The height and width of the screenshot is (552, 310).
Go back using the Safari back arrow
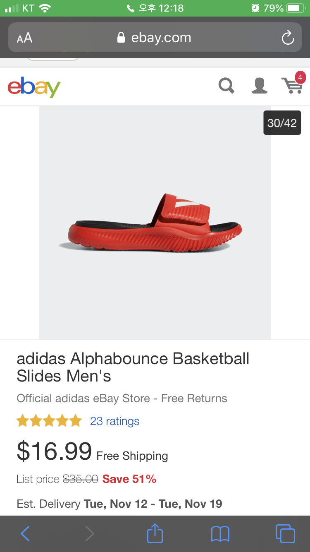click(x=25, y=534)
